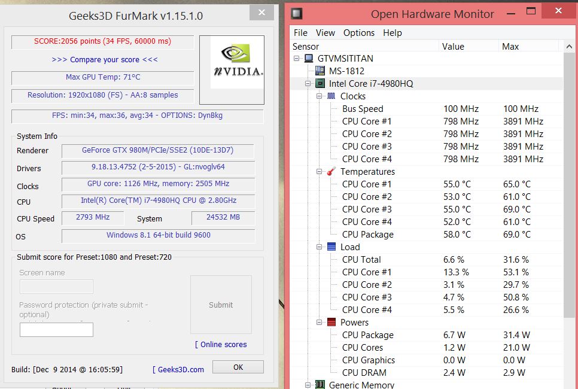This screenshot has height=389, width=578.
Task: Click the red Powers icon
Action: pyautogui.click(x=331, y=322)
